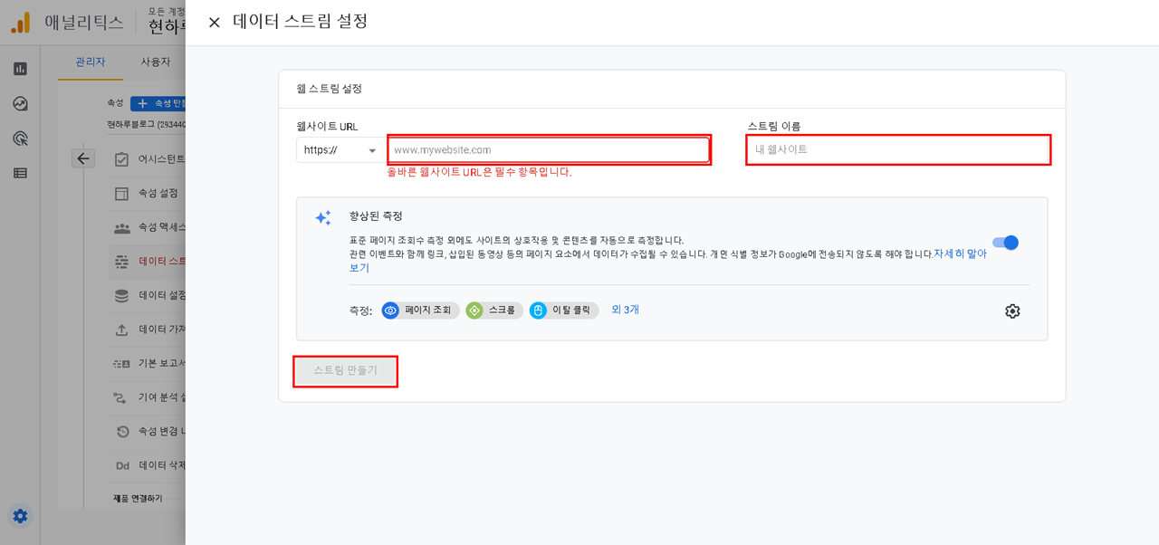Open 데이터 삭제 요청 menu item

coord(148,466)
